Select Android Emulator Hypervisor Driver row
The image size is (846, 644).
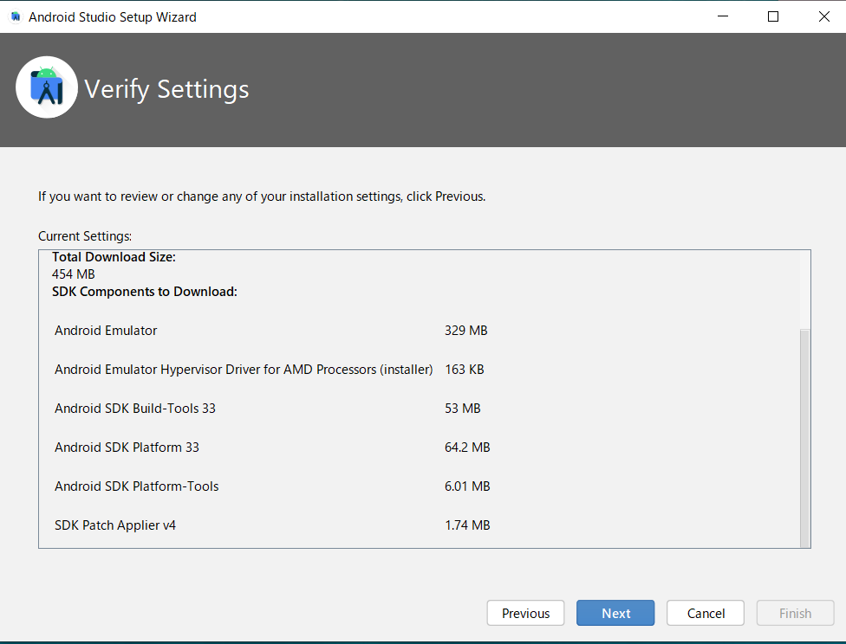pos(270,369)
